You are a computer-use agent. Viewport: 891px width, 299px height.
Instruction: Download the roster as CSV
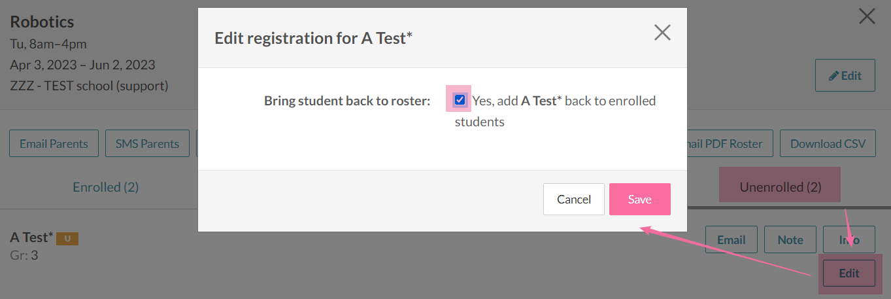click(827, 144)
